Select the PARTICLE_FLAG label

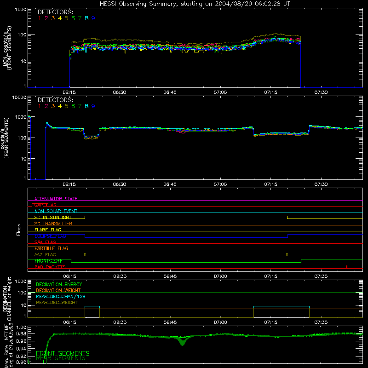pyautogui.click(x=52, y=248)
